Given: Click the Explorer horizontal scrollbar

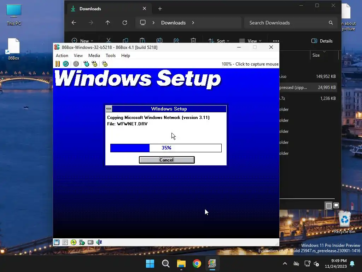Looking at the screenshot, I should click(307, 198).
